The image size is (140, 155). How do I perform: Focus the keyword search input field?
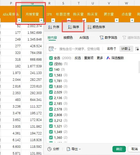(80, 49)
